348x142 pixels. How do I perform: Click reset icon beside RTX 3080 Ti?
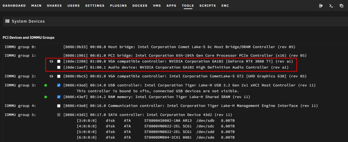click(x=52, y=61)
